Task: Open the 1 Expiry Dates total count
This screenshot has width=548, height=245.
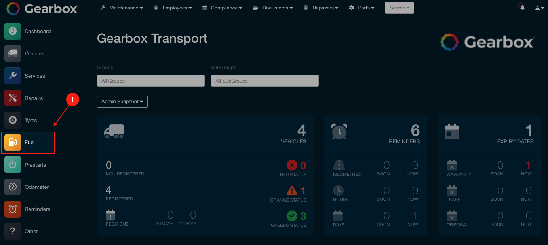Action: pos(529,130)
